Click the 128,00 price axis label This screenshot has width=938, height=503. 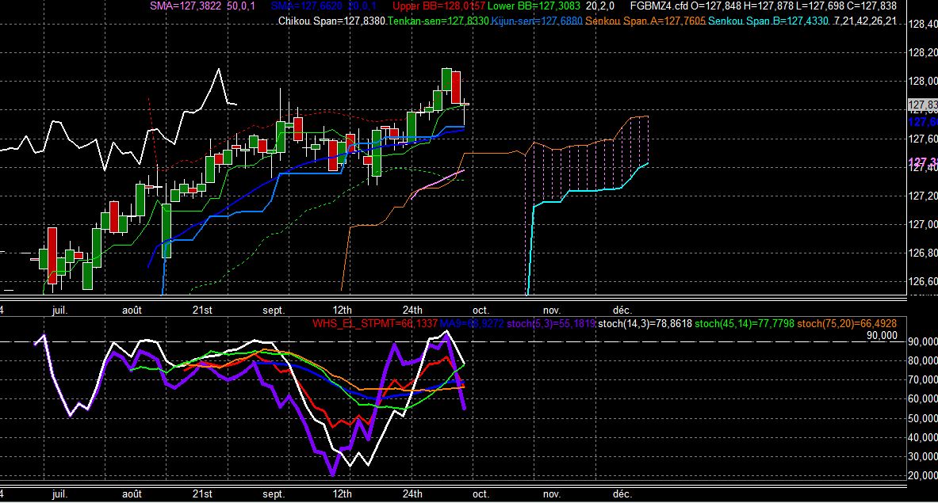[922, 82]
